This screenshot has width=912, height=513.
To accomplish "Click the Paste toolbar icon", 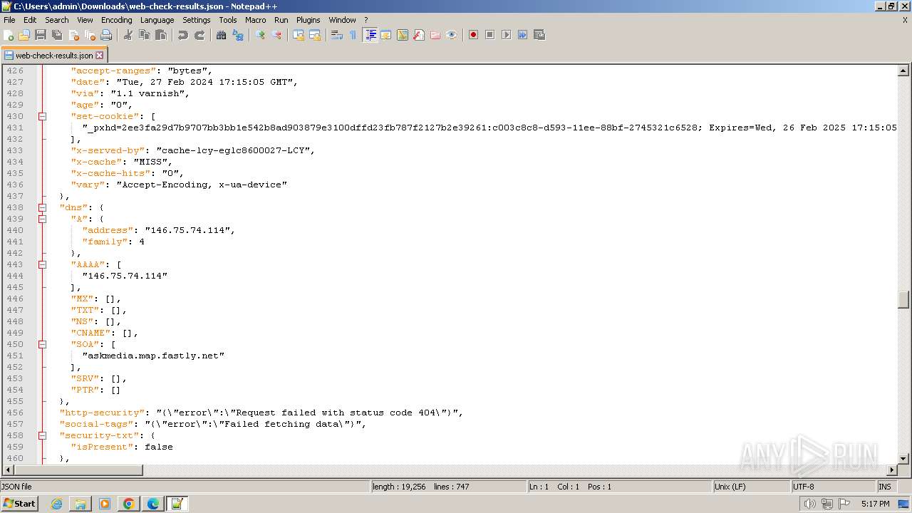I will click(x=161, y=35).
